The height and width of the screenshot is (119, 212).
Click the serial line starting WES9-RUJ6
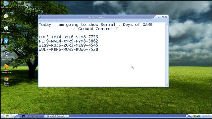pyautogui.click(x=69, y=45)
